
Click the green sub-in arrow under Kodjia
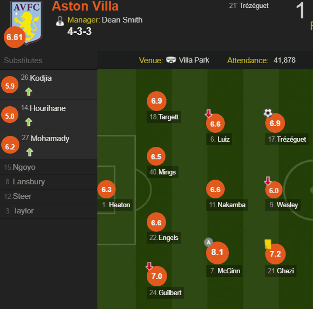tap(29, 92)
